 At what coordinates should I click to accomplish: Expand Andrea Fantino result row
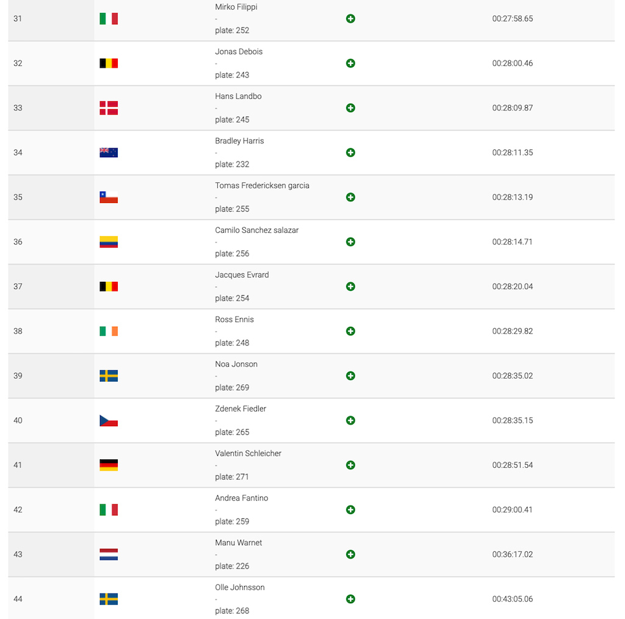tap(350, 509)
